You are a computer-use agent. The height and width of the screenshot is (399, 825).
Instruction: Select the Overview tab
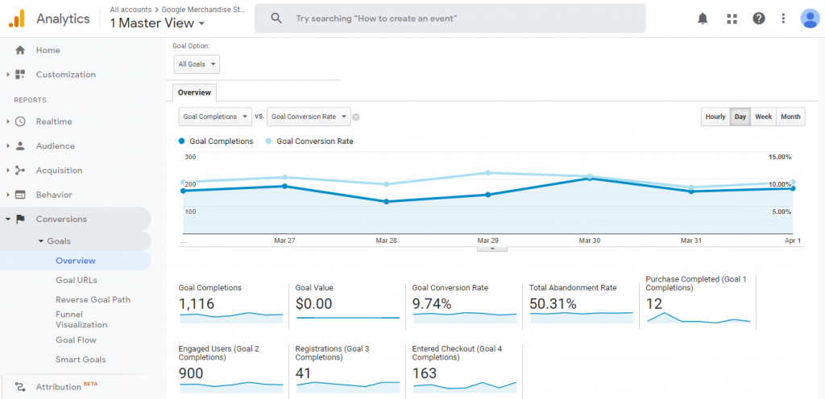tap(194, 93)
